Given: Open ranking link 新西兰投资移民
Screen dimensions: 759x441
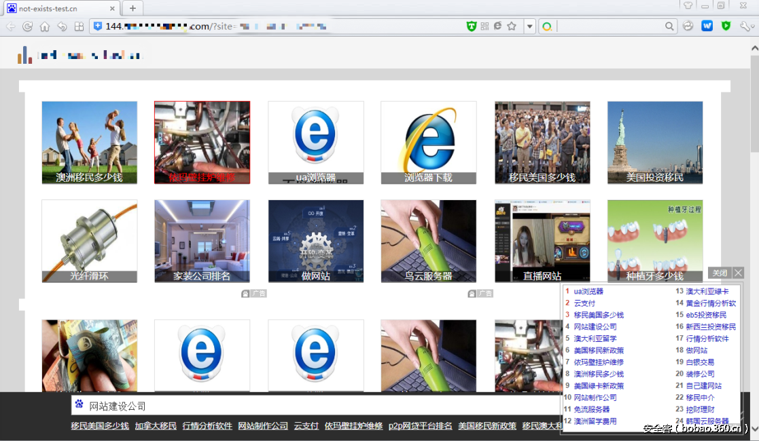Looking at the screenshot, I should [711, 326].
